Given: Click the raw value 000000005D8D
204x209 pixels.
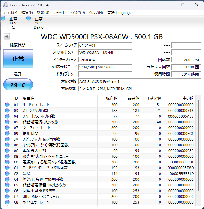Looking at the screenshot, I should pyautogui.click(x=181, y=168).
